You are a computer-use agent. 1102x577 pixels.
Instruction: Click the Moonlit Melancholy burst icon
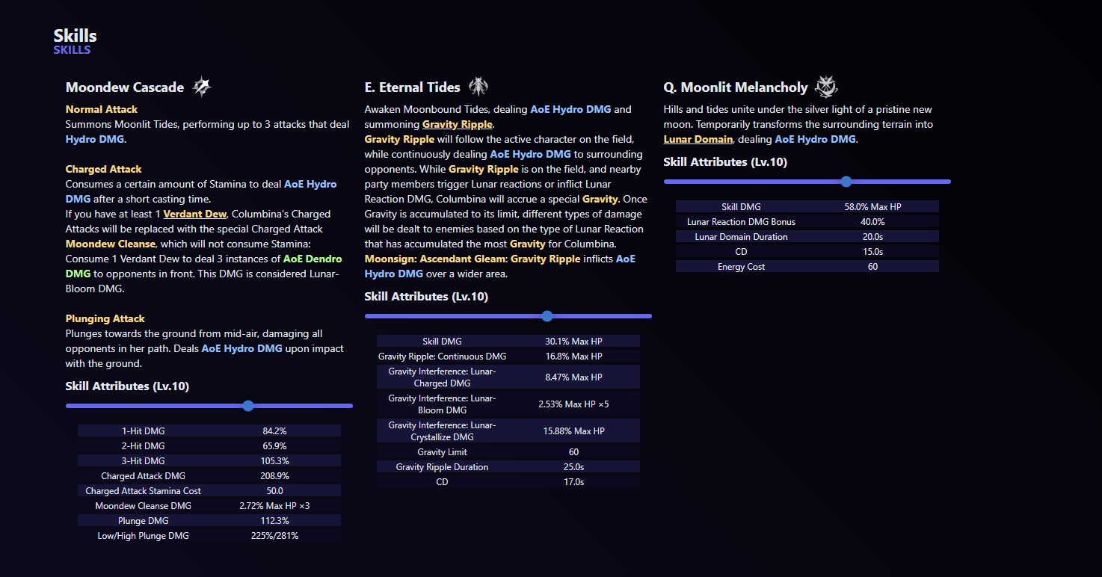826,87
